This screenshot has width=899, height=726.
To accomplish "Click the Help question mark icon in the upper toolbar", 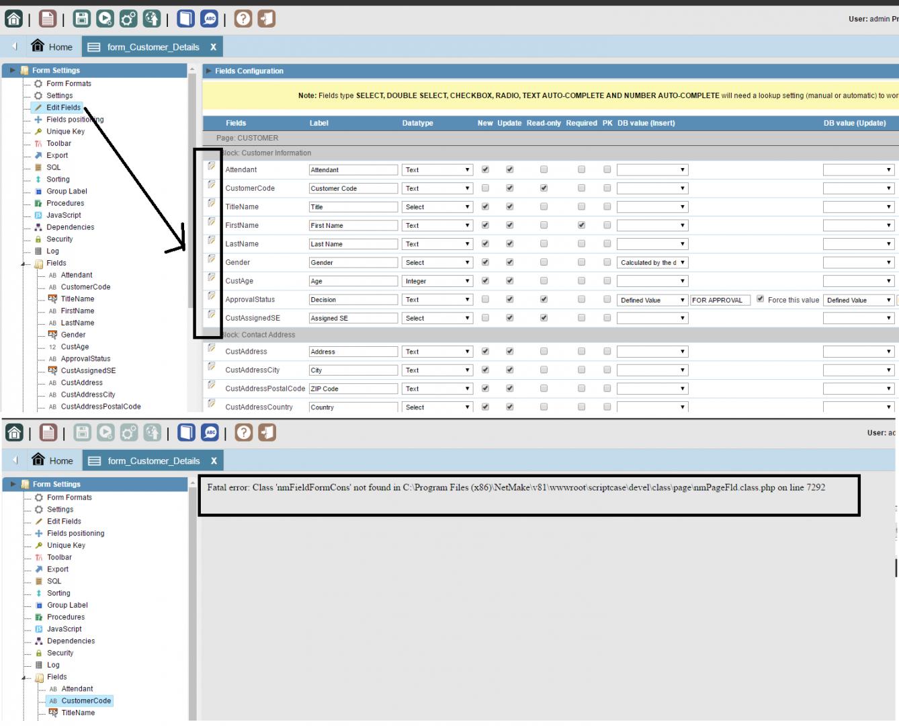I will pyautogui.click(x=243, y=19).
